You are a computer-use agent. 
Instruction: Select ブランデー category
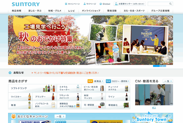(x=45, y=97)
